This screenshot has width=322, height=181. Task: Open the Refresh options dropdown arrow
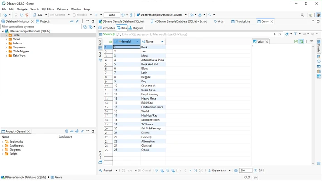click(x=116, y=171)
